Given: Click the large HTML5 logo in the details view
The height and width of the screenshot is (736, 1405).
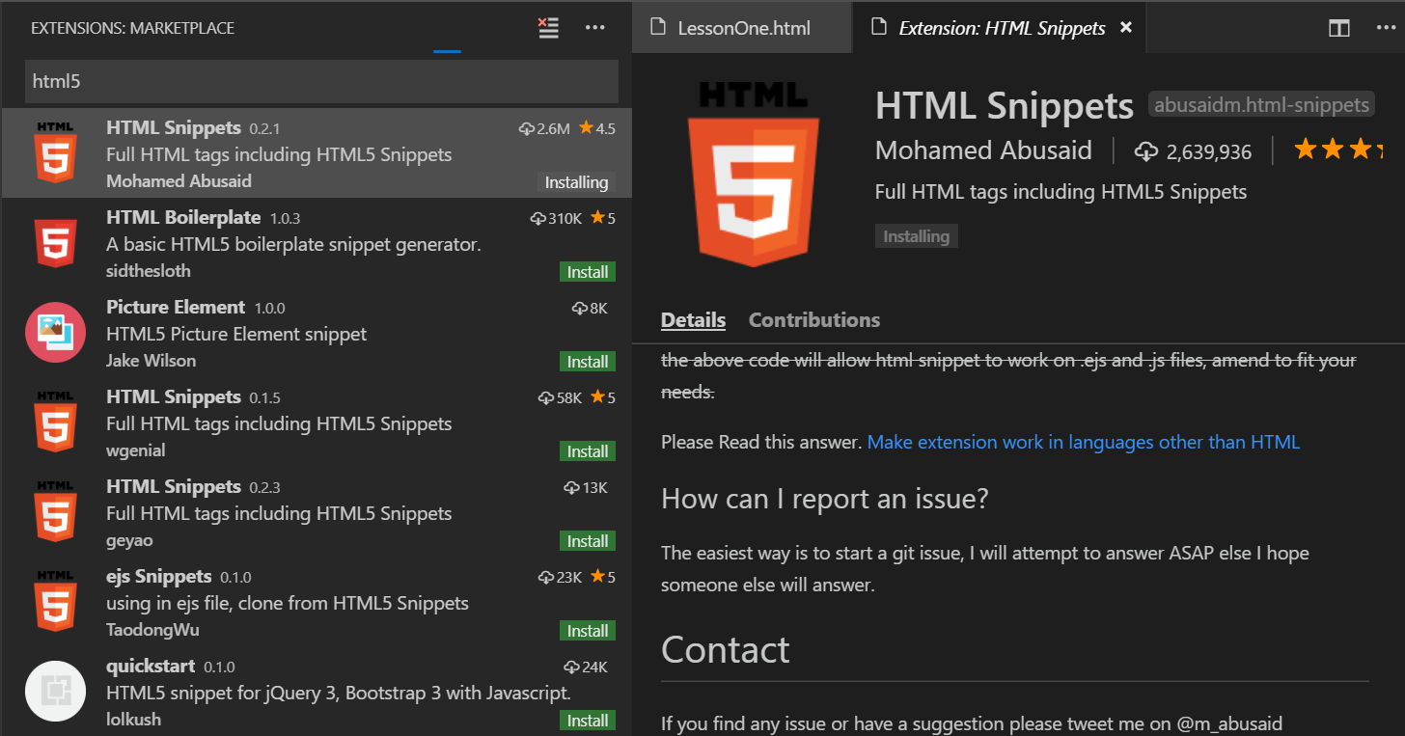Looking at the screenshot, I should pyautogui.click(x=753, y=174).
